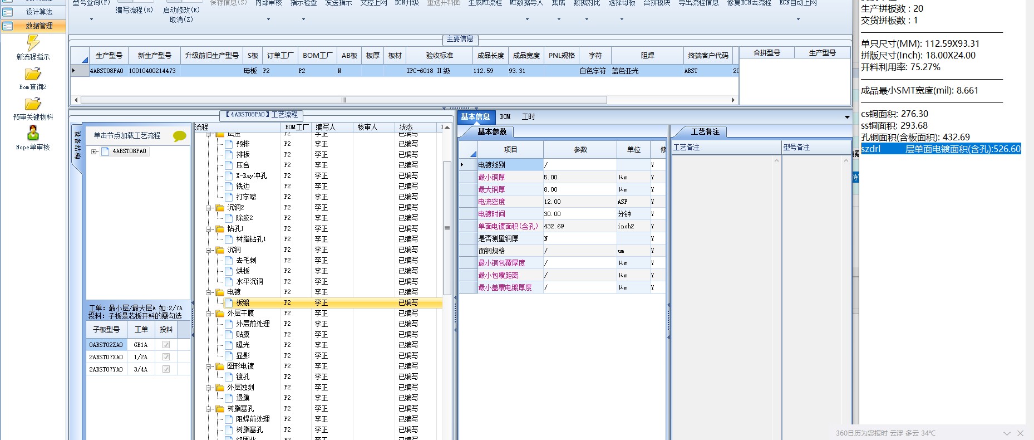Viewport: 1034px width, 440px height.
Task: Click the 退膜 document icon
Action: (x=229, y=398)
